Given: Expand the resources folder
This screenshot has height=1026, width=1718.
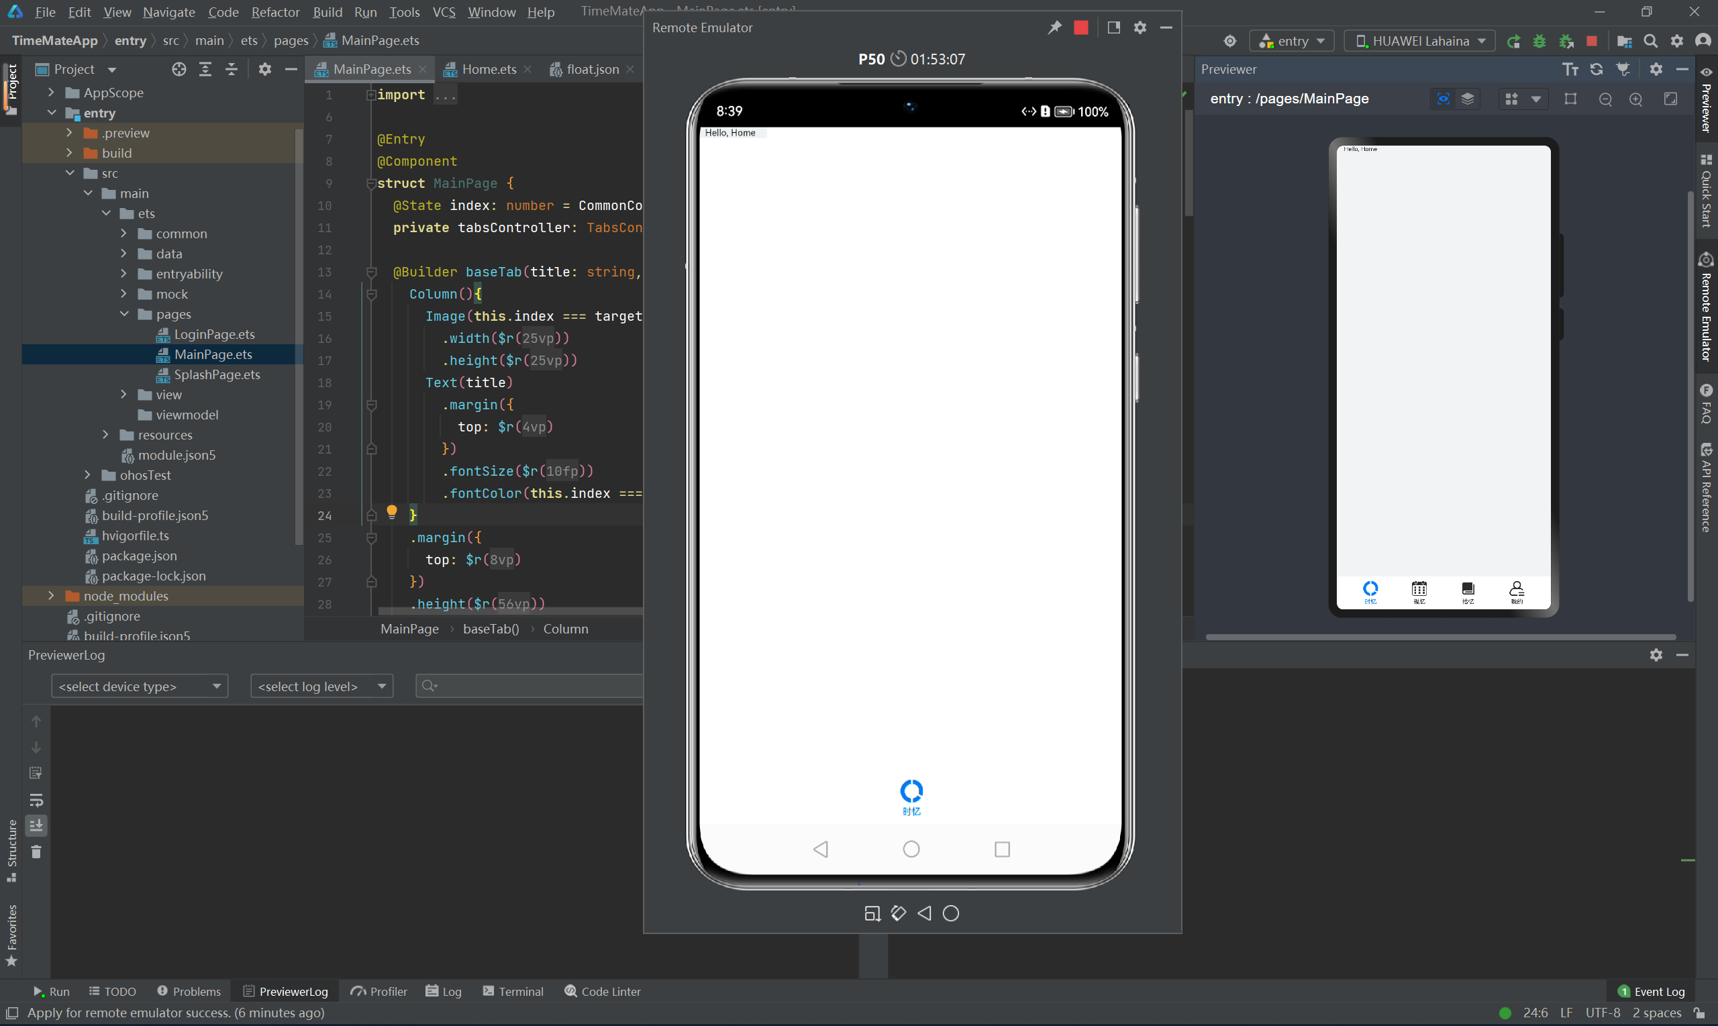Looking at the screenshot, I should click(106, 435).
